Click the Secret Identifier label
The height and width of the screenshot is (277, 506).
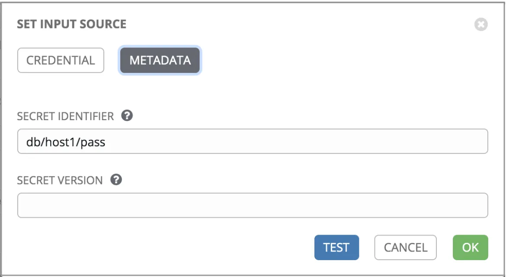tap(65, 116)
